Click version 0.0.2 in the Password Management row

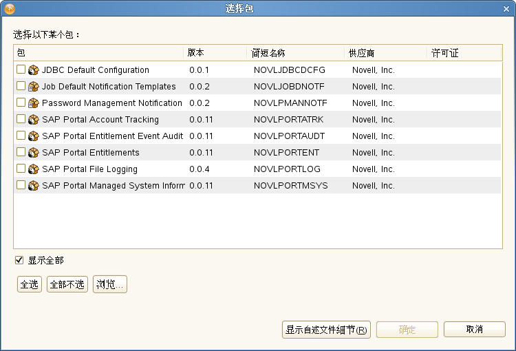click(x=200, y=103)
